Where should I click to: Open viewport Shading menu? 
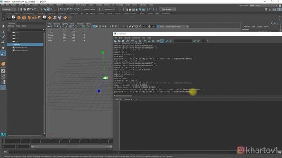57,24
